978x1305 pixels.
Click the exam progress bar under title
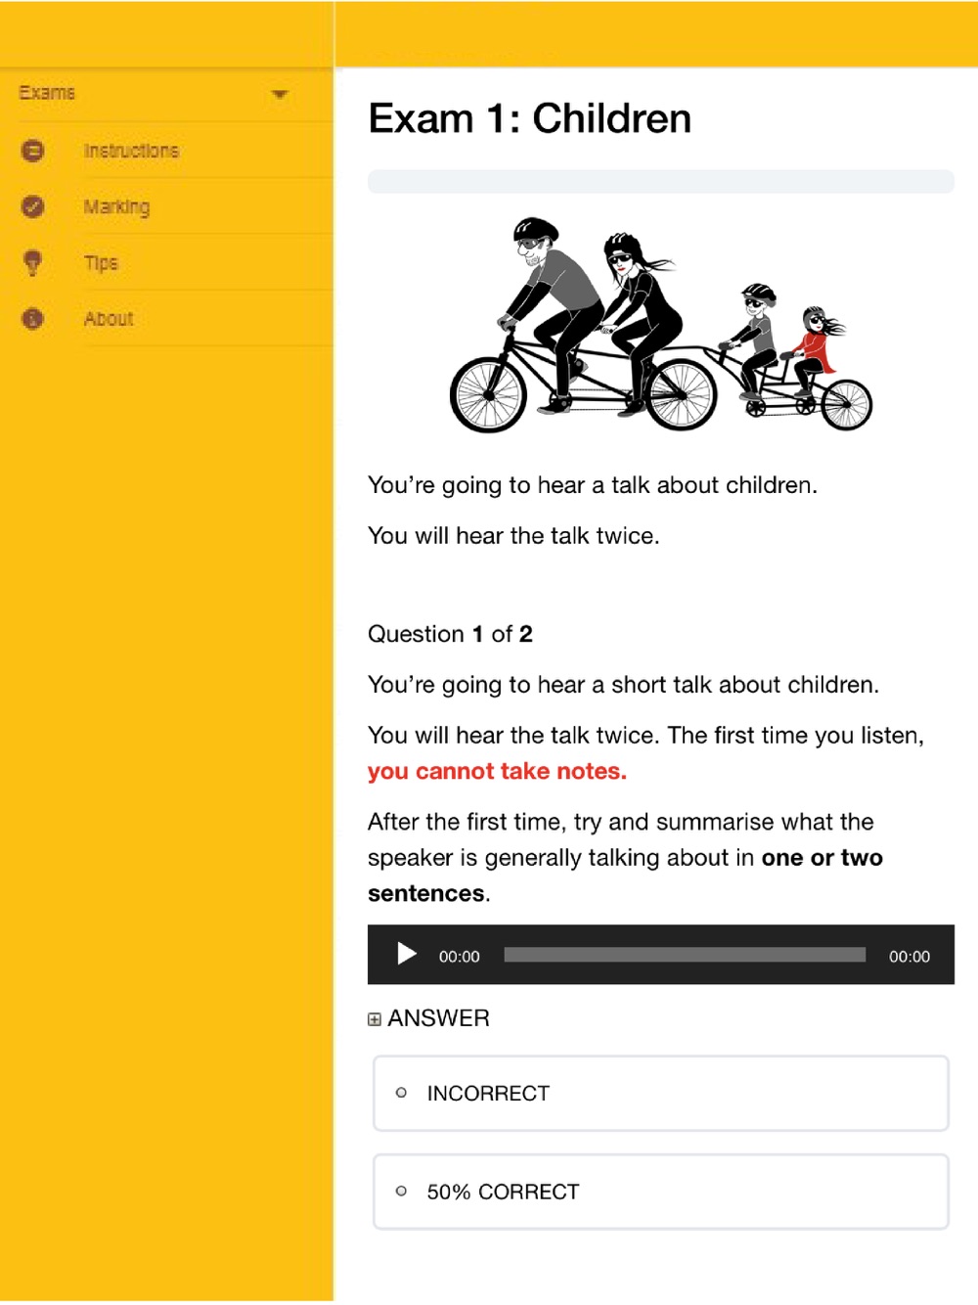[661, 181]
